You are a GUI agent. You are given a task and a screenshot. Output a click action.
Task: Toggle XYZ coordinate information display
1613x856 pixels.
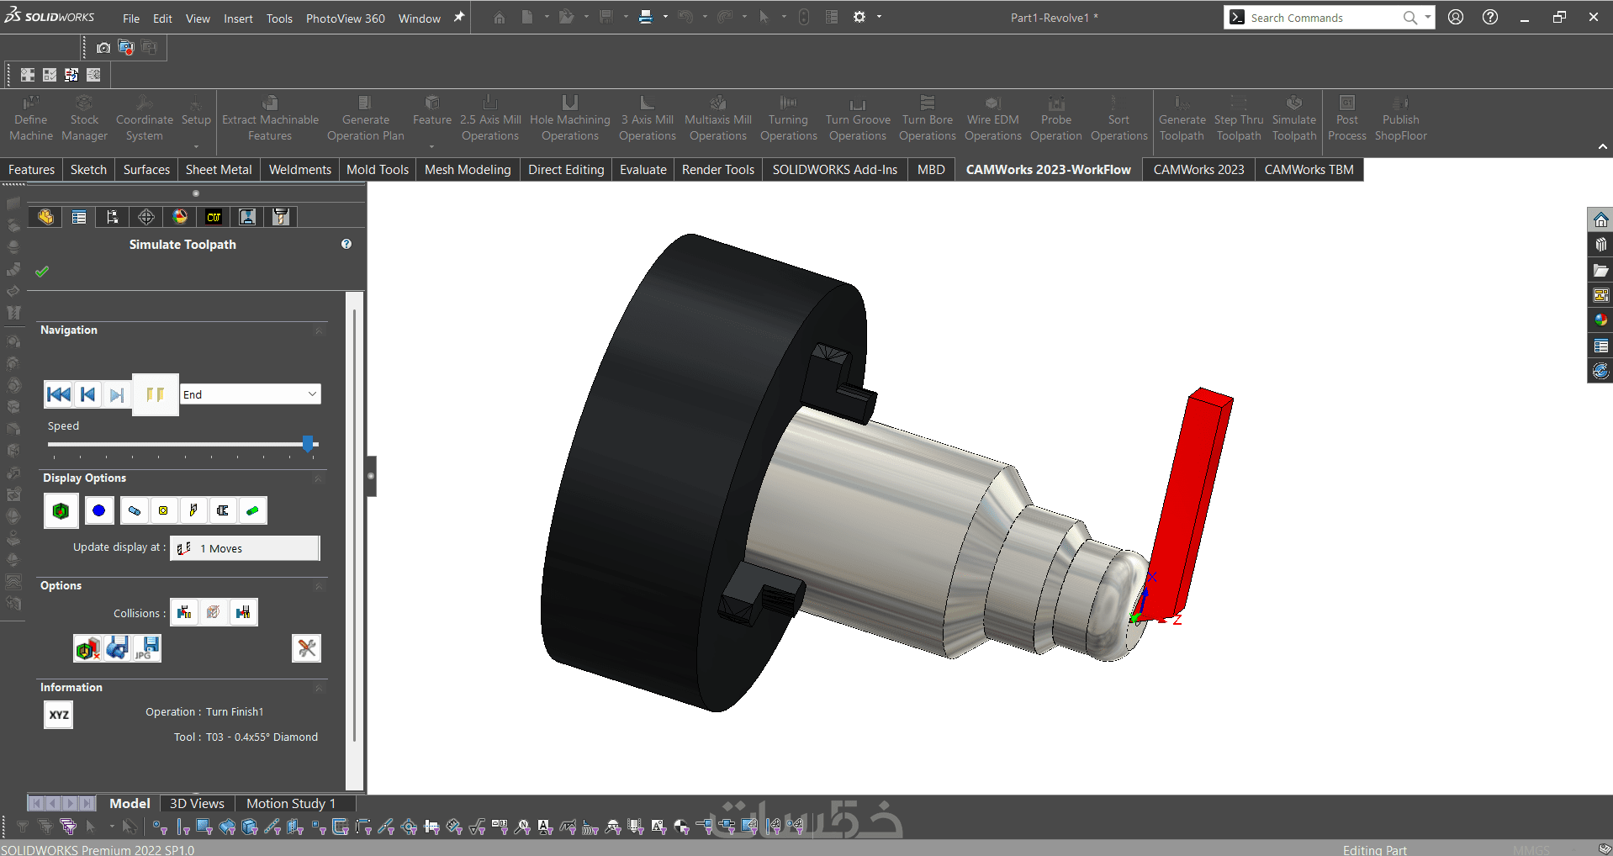click(59, 715)
